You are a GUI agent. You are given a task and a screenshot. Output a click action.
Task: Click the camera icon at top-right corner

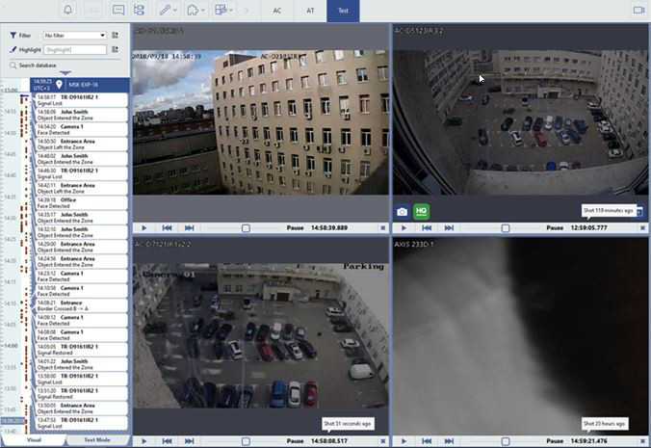tap(638, 10)
